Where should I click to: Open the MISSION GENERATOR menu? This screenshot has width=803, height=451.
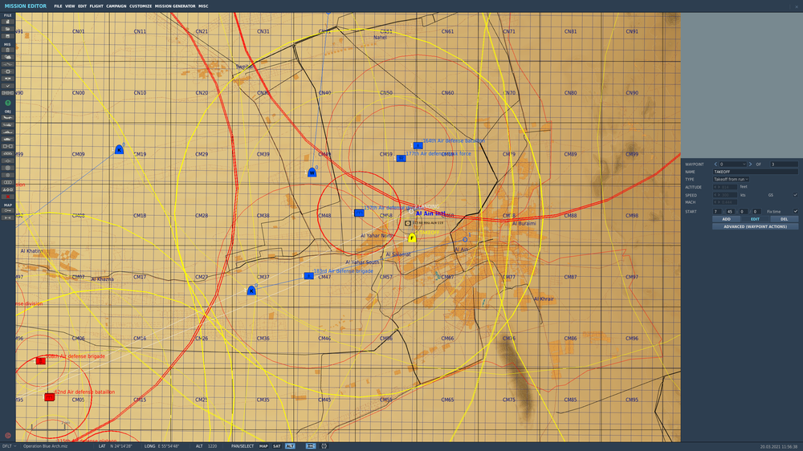[x=175, y=6]
